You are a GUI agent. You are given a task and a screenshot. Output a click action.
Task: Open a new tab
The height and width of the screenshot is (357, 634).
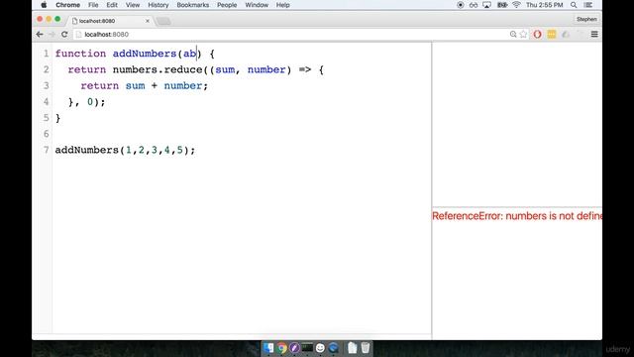[163, 21]
